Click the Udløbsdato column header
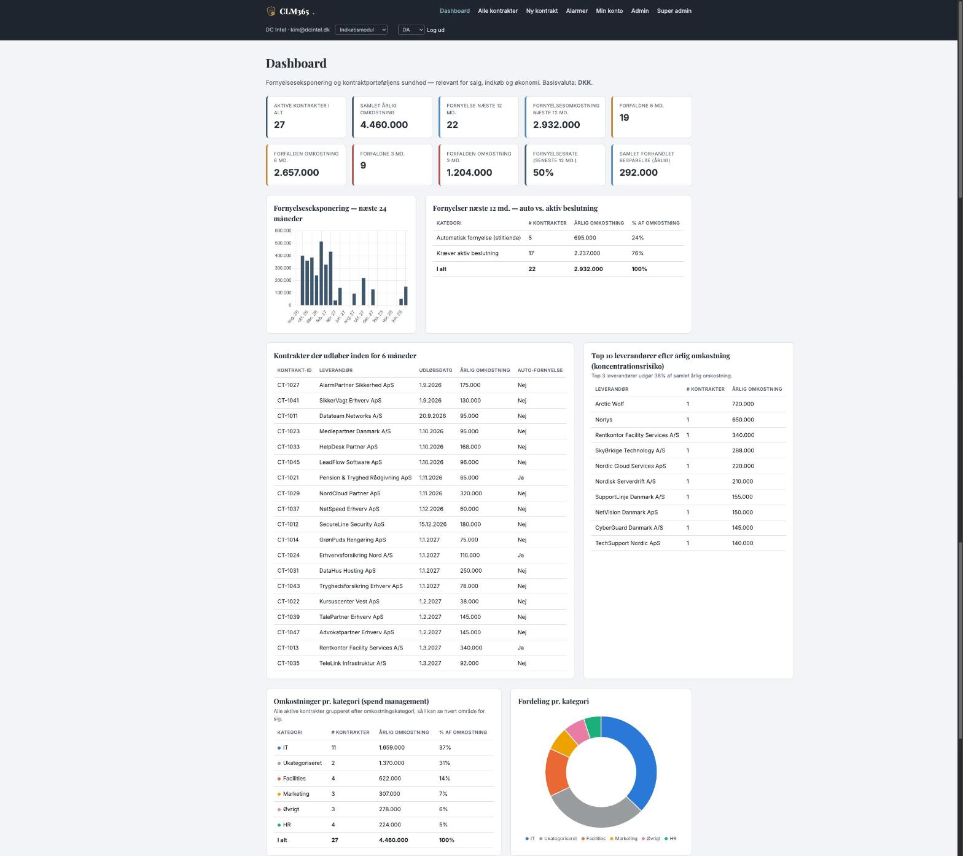963x856 pixels. (x=435, y=370)
